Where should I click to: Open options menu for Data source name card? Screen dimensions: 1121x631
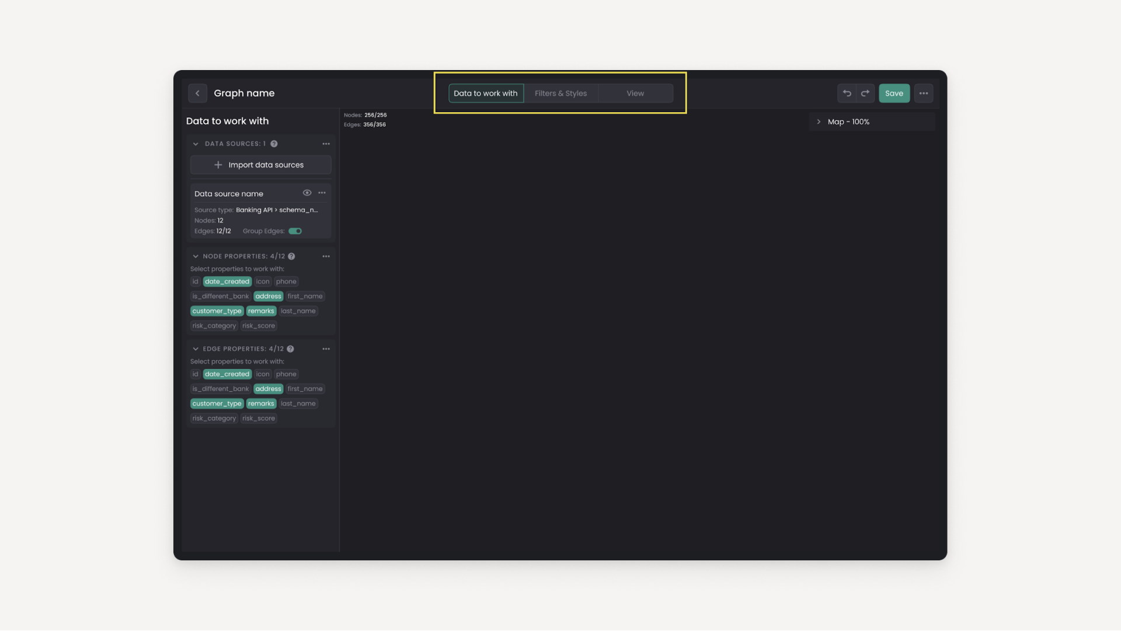click(322, 193)
